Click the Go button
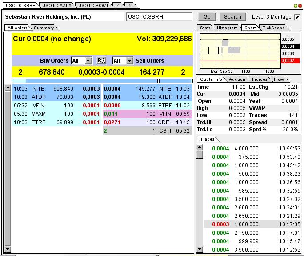The height and width of the screenshot is (256, 304). [x=207, y=17]
